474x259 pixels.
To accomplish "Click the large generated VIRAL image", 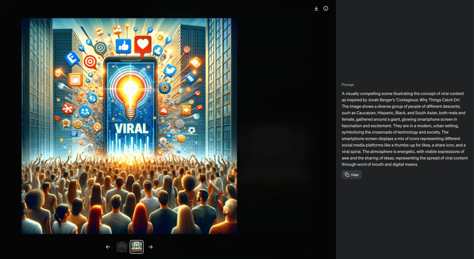I will [129, 126].
